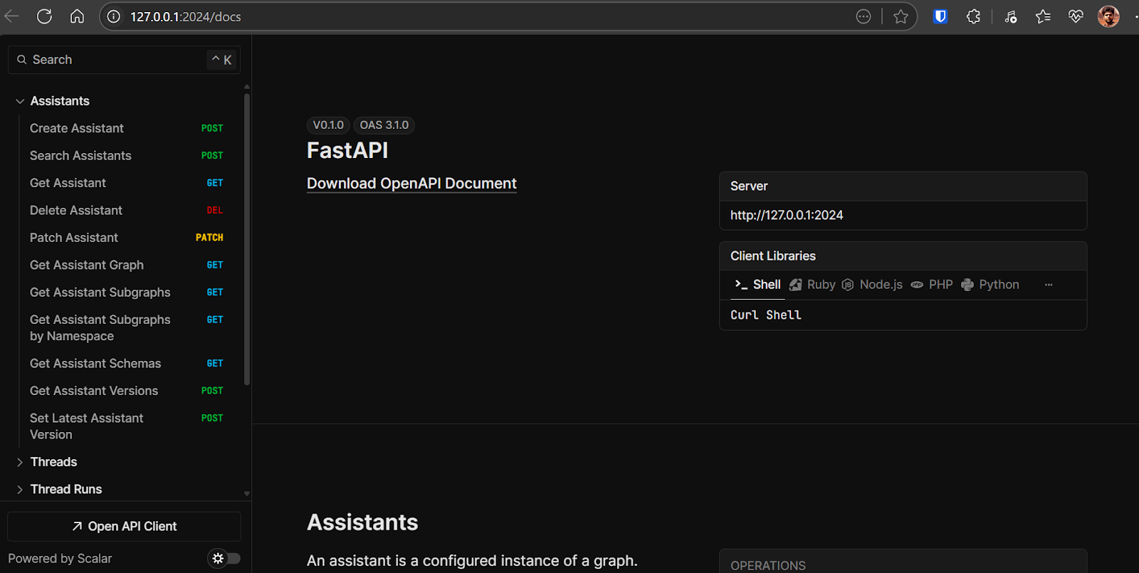Collapse the Assistants section chevron
Viewport: 1139px width, 573px height.
20,101
